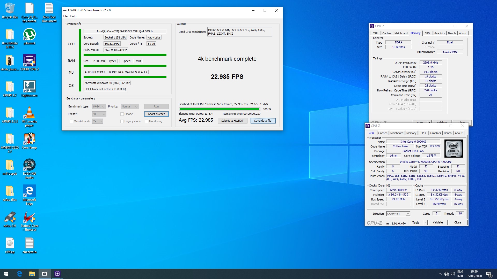Open the HWBOT X265 2.2 folder
The image size is (497, 279).
pos(10,143)
